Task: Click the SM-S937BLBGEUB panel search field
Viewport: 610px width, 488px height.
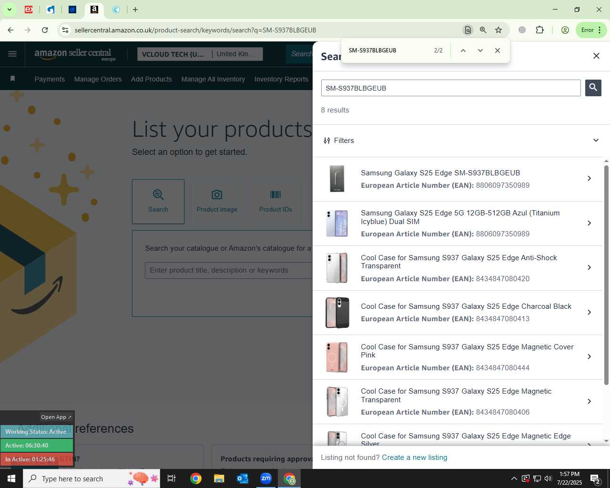Action: click(451, 88)
